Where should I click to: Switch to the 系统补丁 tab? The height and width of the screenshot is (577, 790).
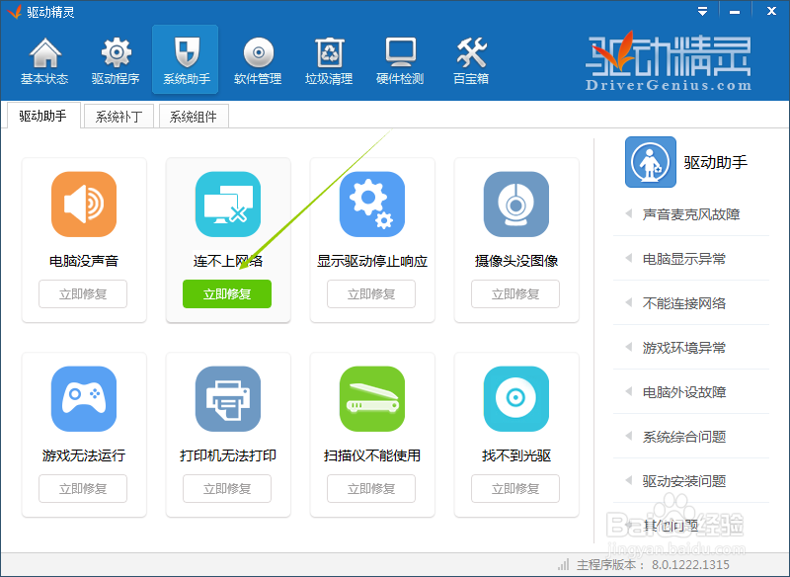(118, 116)
